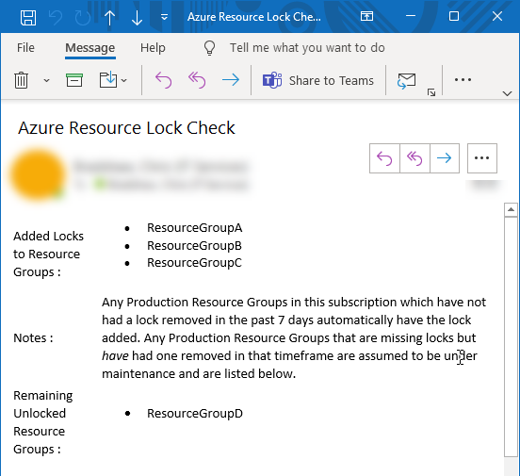Save the message using the Save icon

coord(28,17)
